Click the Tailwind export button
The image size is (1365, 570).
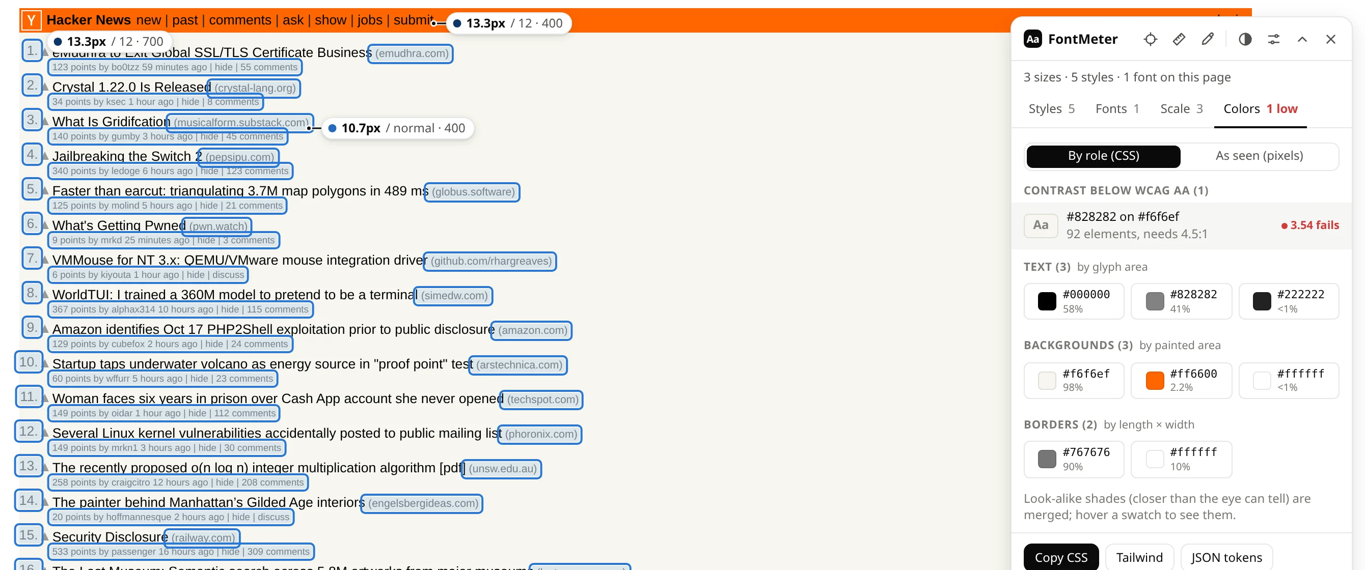(1139, 557)
